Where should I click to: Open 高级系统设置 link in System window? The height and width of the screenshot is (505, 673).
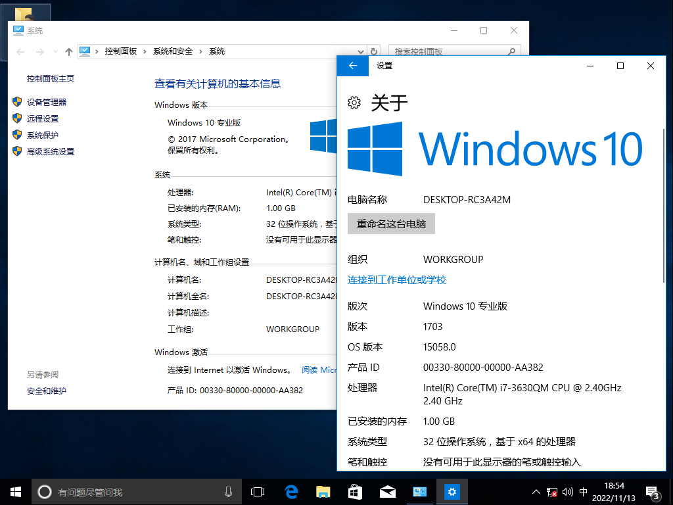pyautogui.click(x=50, y=152)
